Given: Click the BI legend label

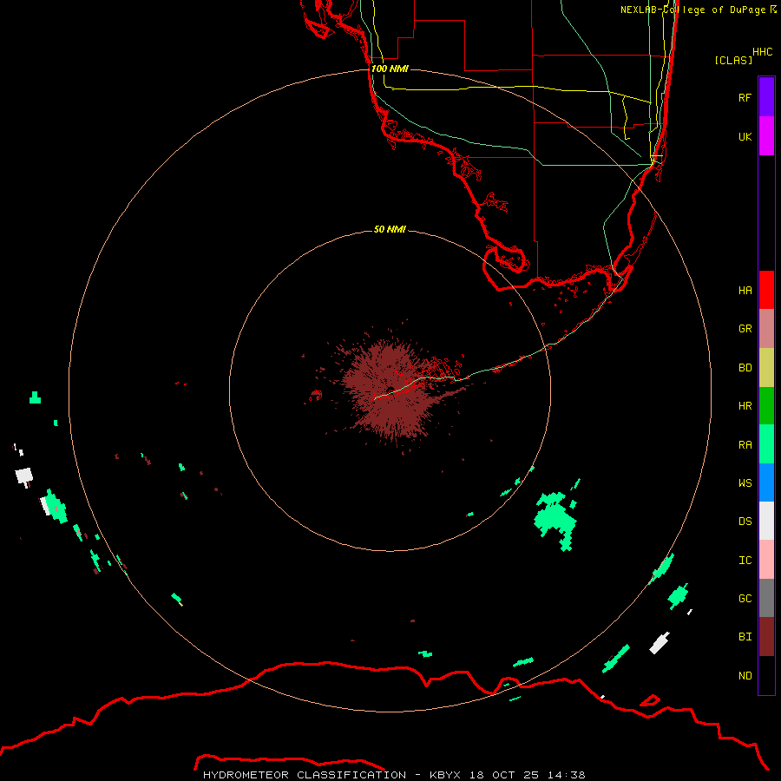Looking at the screenshot, I should [x=745, y=637].
